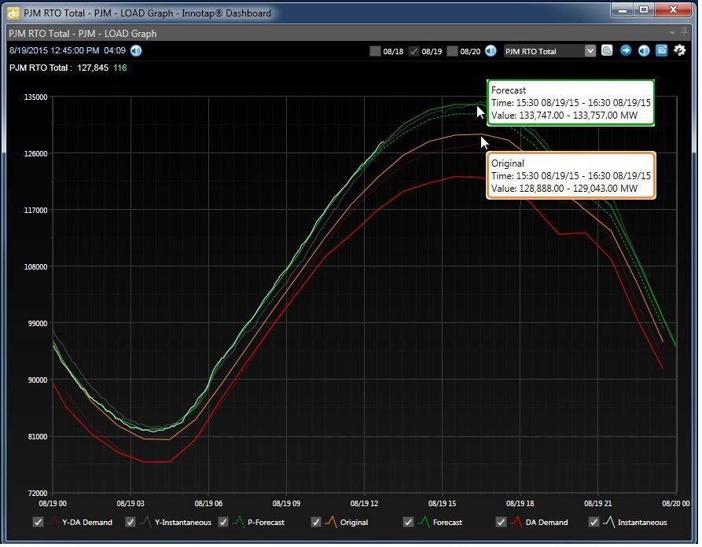Click the '90000' y-axis label
This screenshot has width=702, height=547.
[37, 380]
